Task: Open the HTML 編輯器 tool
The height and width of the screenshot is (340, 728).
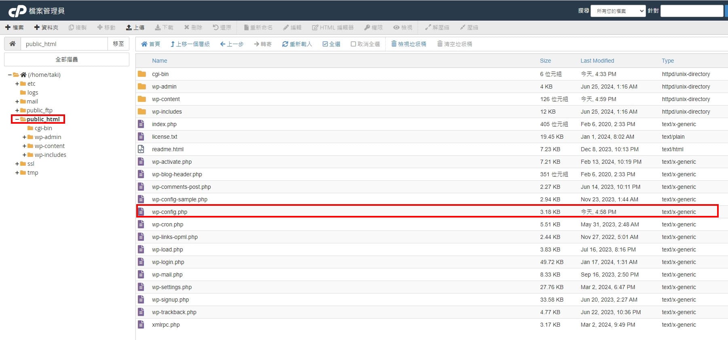Action: 333,27
